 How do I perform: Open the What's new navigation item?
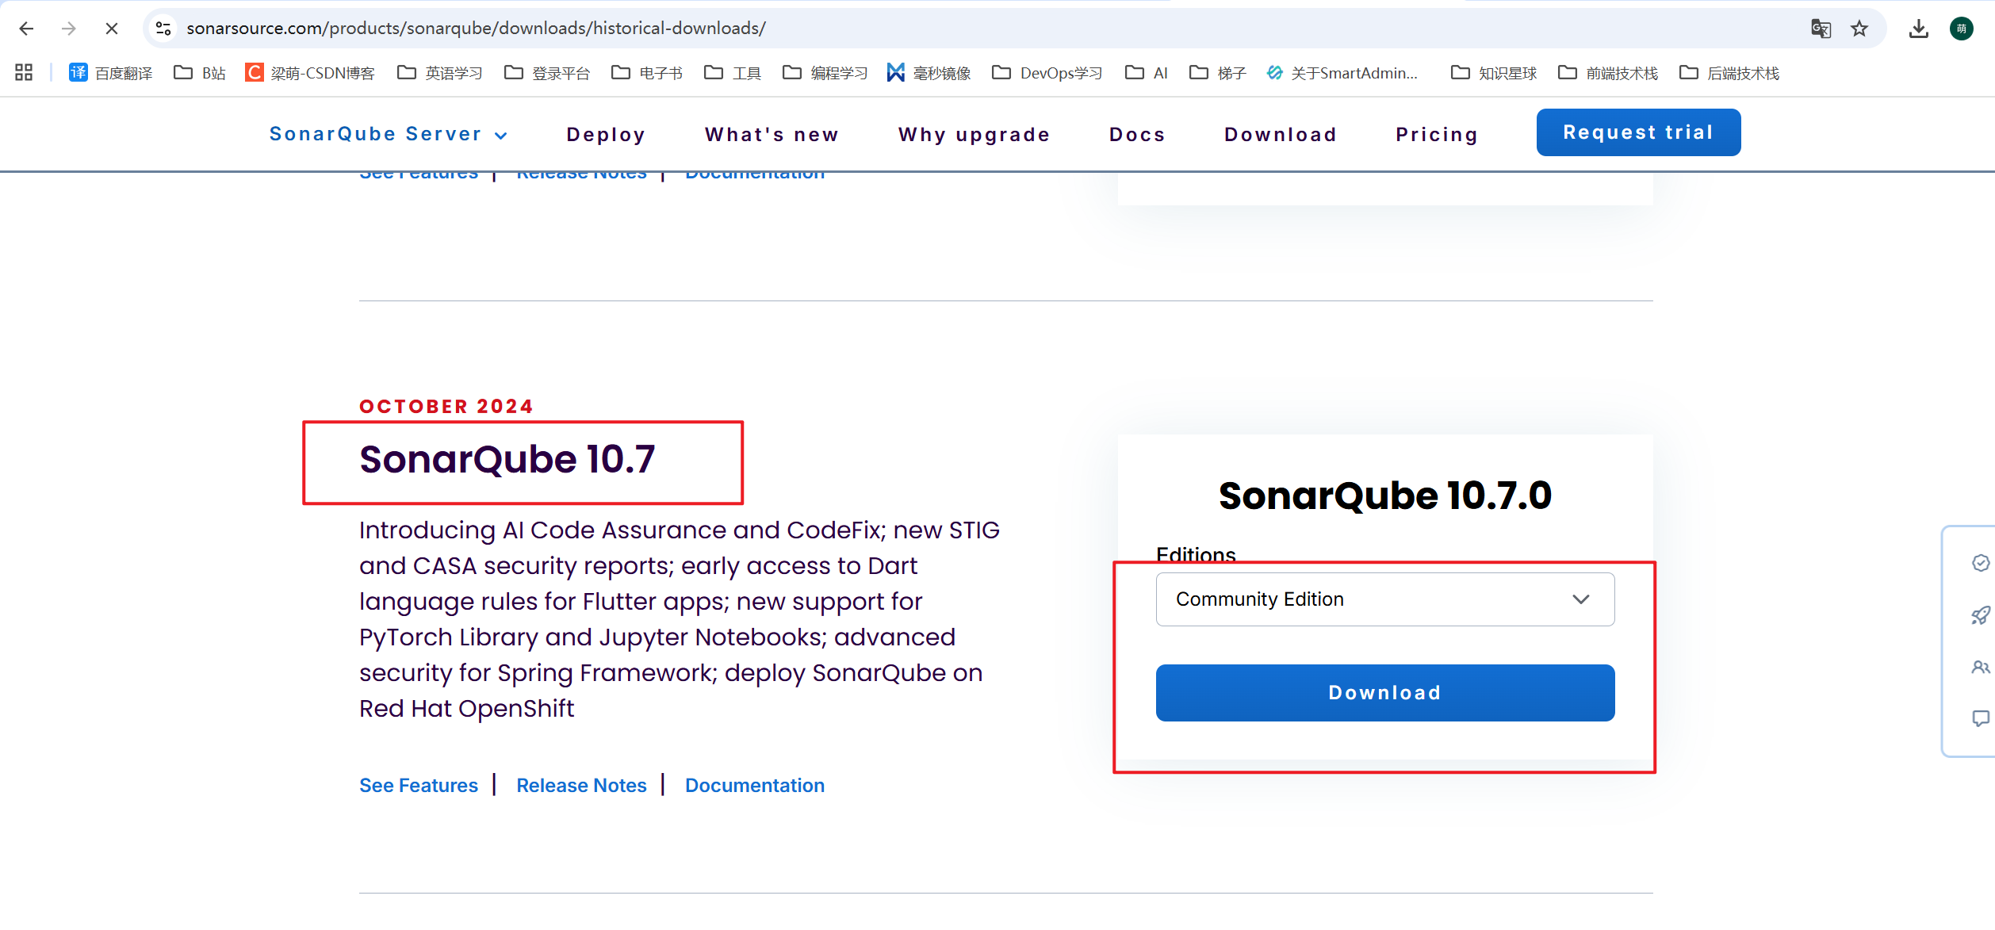click(x=772, y=135)
